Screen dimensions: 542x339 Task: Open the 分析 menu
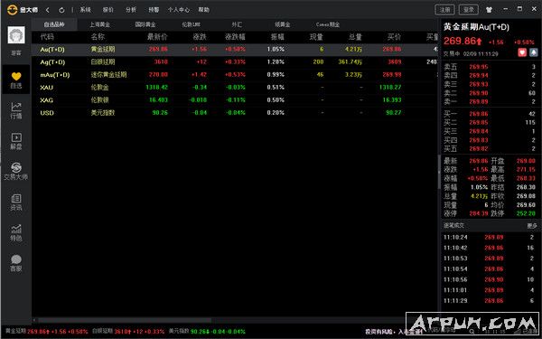point(131,10)
